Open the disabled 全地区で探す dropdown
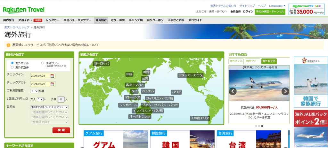328x148 pixels. coord(49,122)
